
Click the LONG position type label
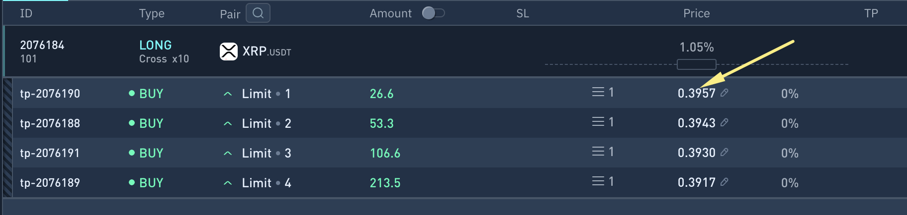[x=155, y=45]
